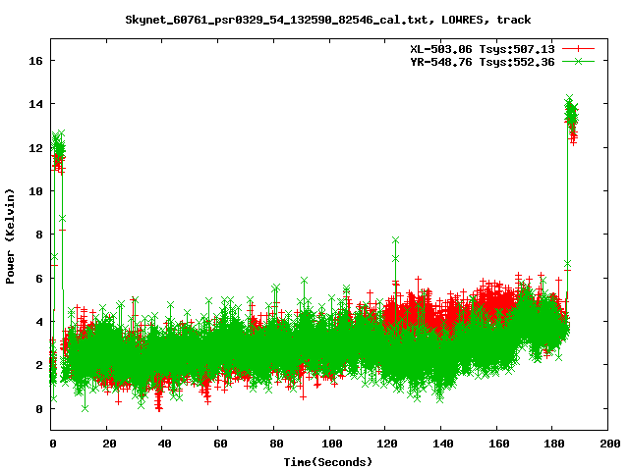Click the Time(Seconds) x-axis label
This screenshot has height=471, width=629.
(327, 462)
